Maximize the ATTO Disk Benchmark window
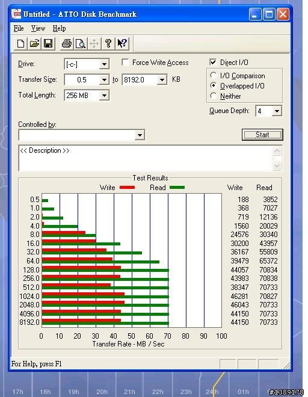This screenshot has height=397, width=308. 269,14
